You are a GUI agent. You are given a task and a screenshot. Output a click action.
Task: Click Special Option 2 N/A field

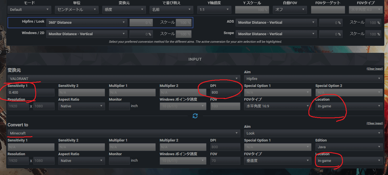coord(349,92)
